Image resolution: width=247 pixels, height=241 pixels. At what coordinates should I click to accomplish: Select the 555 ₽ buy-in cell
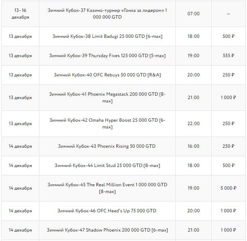click(x=228, y=55)
